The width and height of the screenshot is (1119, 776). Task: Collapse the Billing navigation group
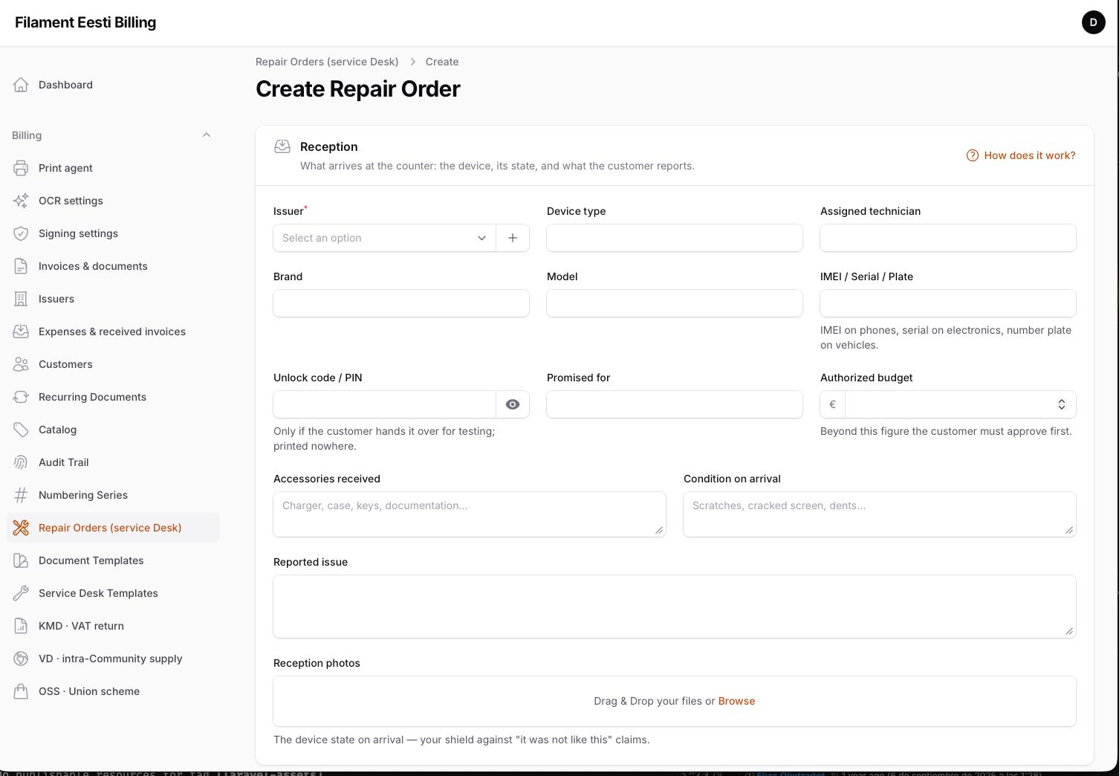tap(207, 135)
